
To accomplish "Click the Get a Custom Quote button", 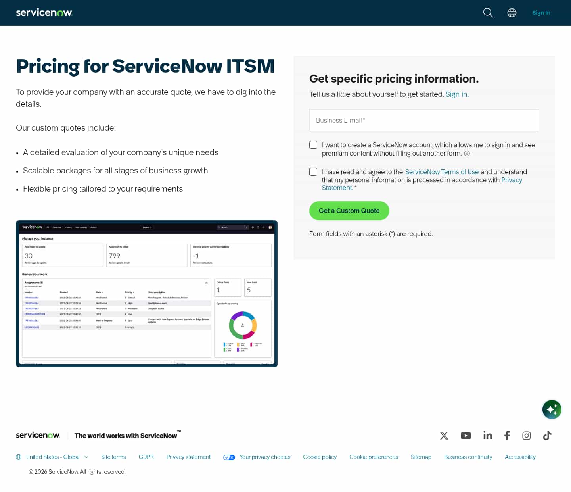I will point(349,211).
